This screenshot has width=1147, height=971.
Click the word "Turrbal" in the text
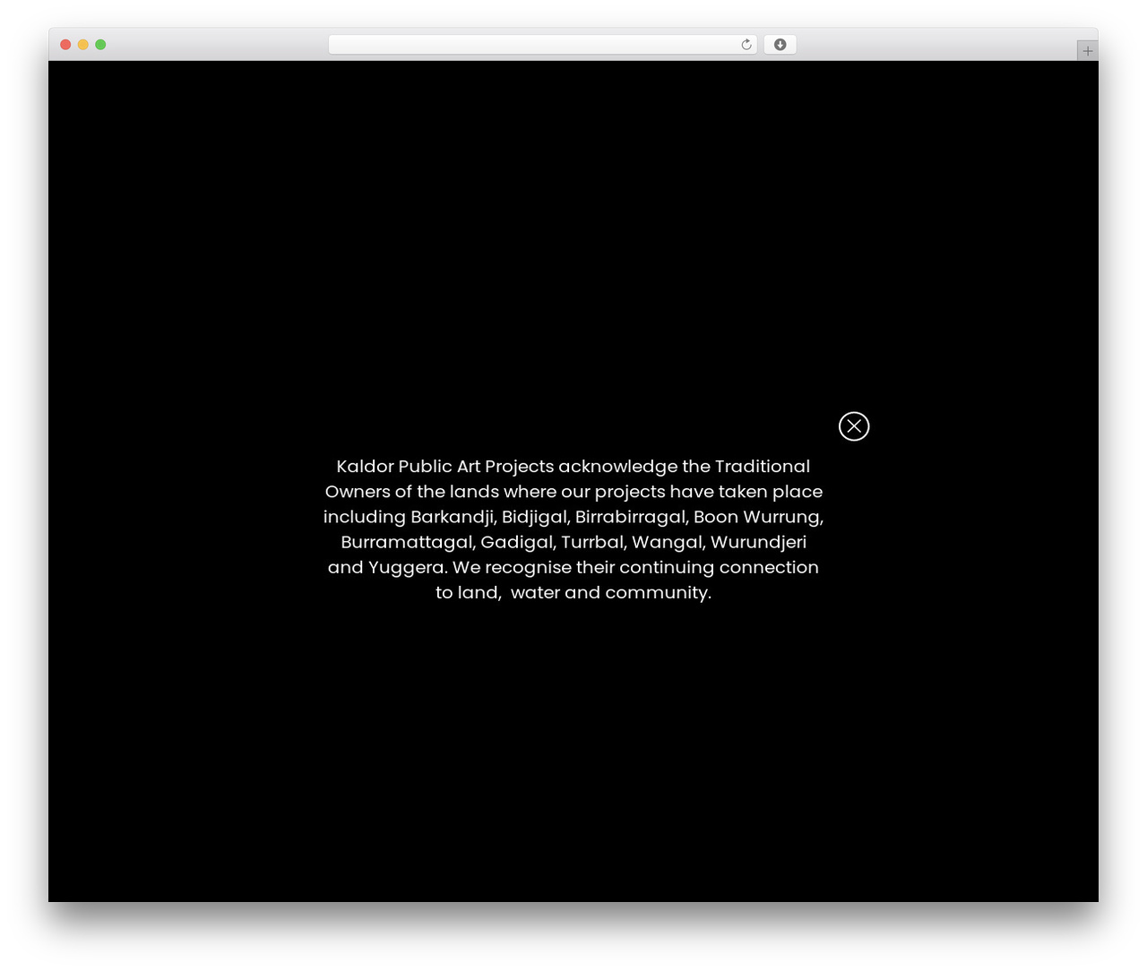click(x=592, y=542)
